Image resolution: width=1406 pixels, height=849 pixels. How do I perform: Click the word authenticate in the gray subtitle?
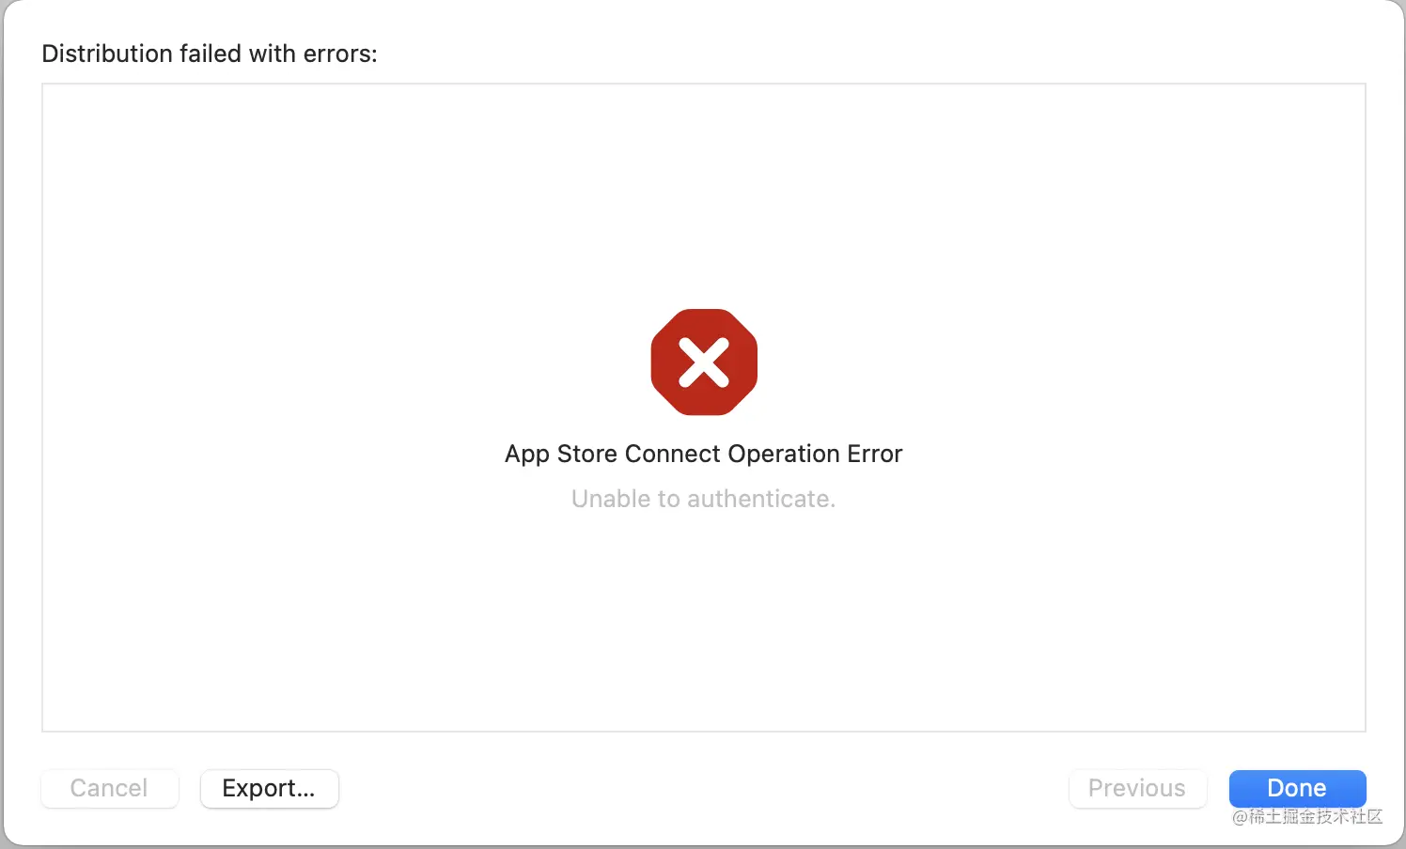(x=760, y=499)
